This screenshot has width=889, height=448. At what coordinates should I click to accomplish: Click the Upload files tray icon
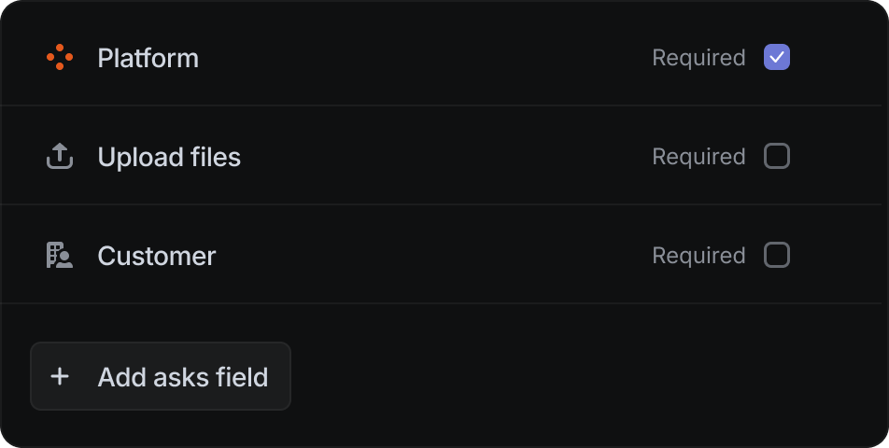click(60, 156)
